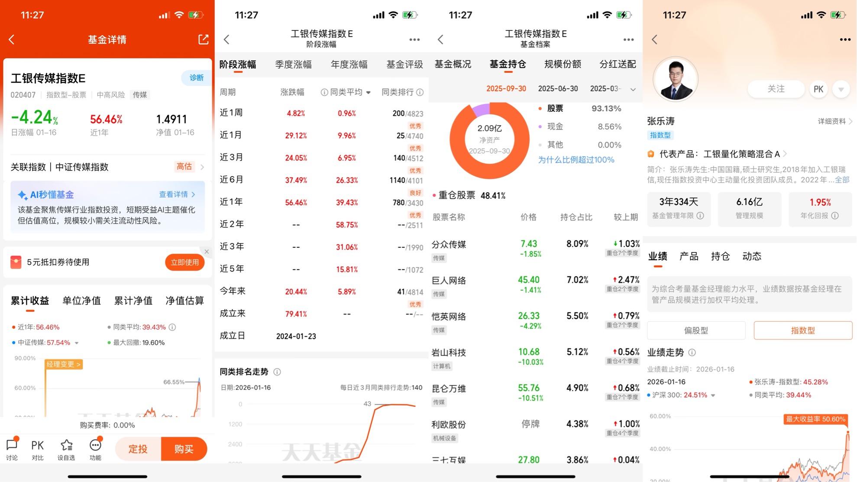
Task: Toggle 关注 follow for manager 张乐涛
Action: point(776,89)
